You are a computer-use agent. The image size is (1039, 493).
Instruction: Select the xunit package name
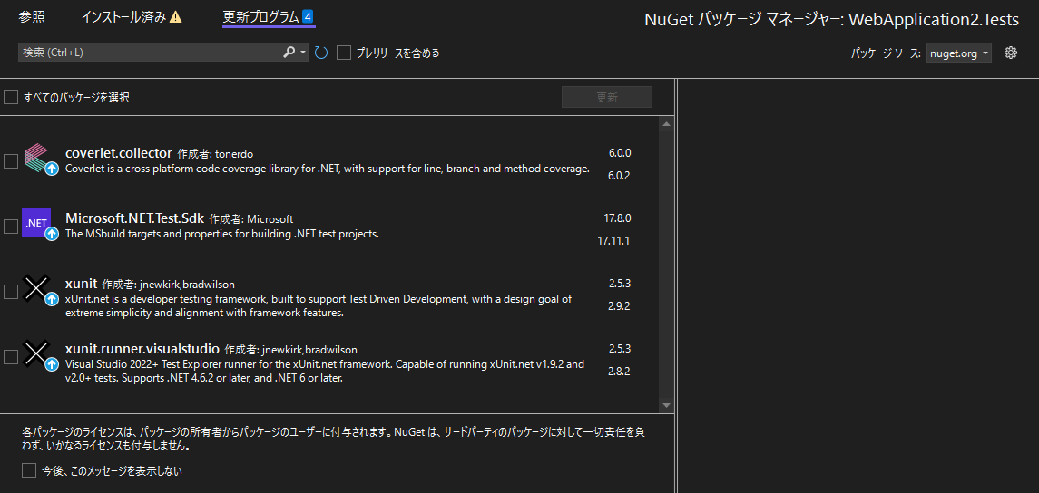tap(81, 284)
